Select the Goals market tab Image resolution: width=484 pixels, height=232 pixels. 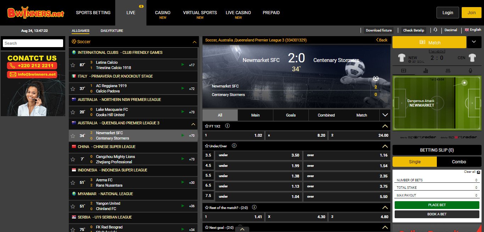pos(291,115)
